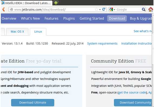Click the Download Ultimate button
The width and height of the screenshot is (154, 107).
[32, 102]
